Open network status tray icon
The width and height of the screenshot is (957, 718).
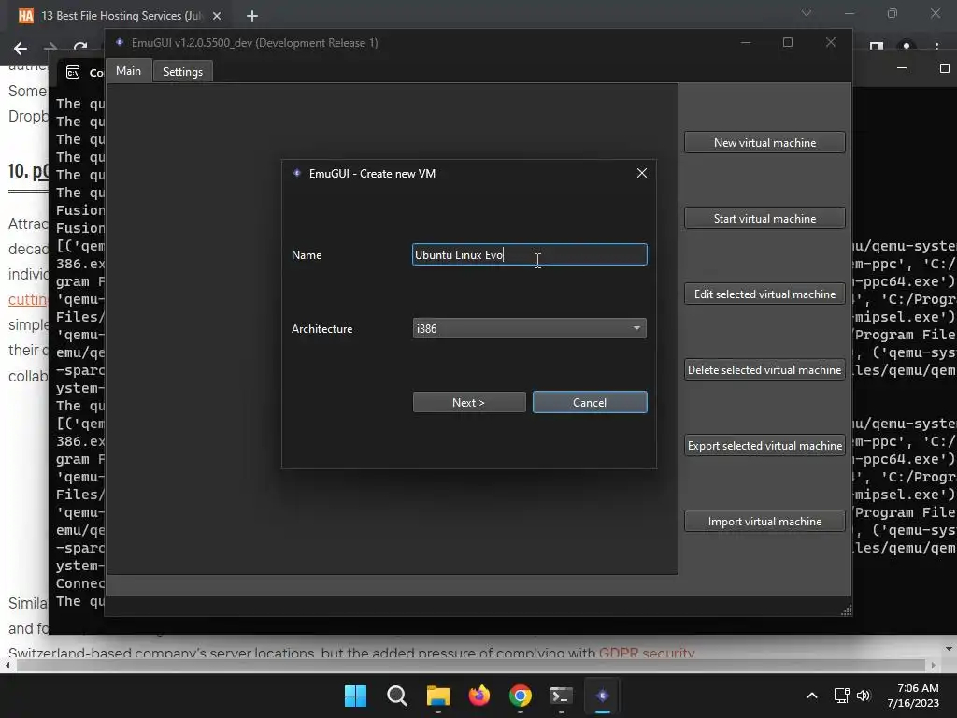[842, 696]
